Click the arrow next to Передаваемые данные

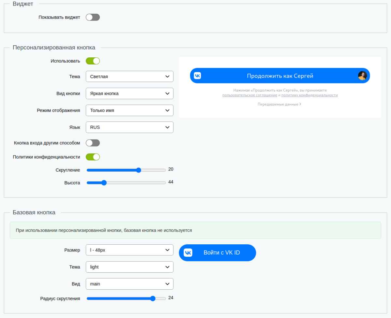pos(300,104)
